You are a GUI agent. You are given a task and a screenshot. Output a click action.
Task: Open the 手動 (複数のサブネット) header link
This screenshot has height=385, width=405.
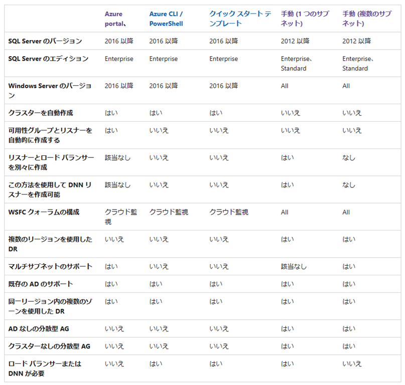(x=367, y=19)
